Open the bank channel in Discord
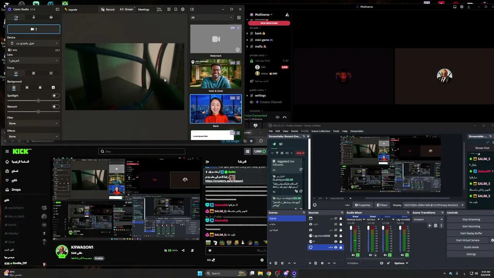 point(259,34)
